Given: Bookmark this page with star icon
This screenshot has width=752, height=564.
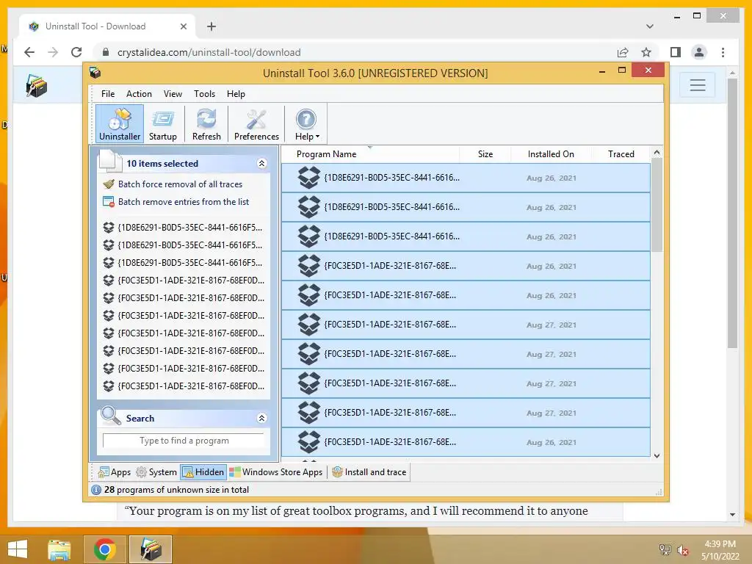Looking at the screenshot, I should click(646, 52).
